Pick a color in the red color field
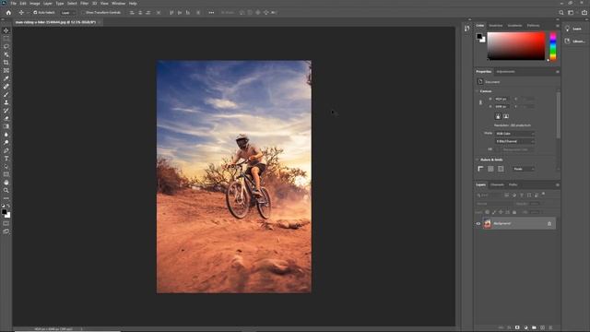 point(516,46)
